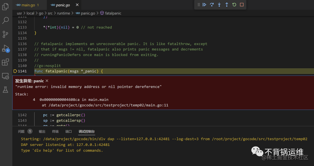This screenshot has width=314, height=166.
Task: Open the Run and Debug view
Action: [x=5, y=48]
